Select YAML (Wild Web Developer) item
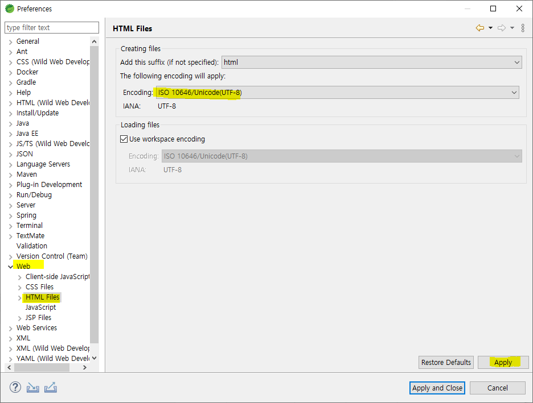This screenshot has width=533, height=403. click(x=53, y=359)
